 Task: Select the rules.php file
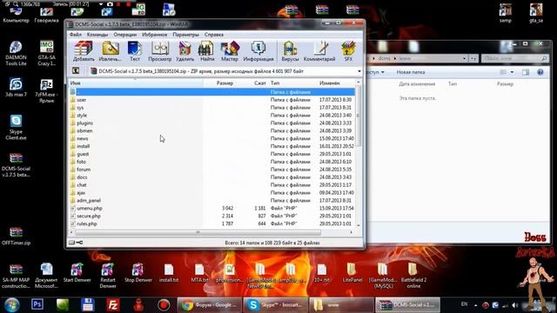coord(211,223)
